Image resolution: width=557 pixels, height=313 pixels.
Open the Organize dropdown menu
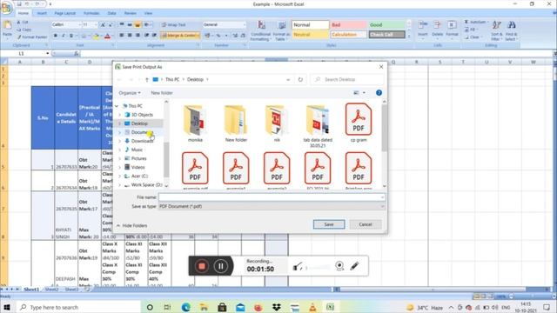tap(130, 93)
